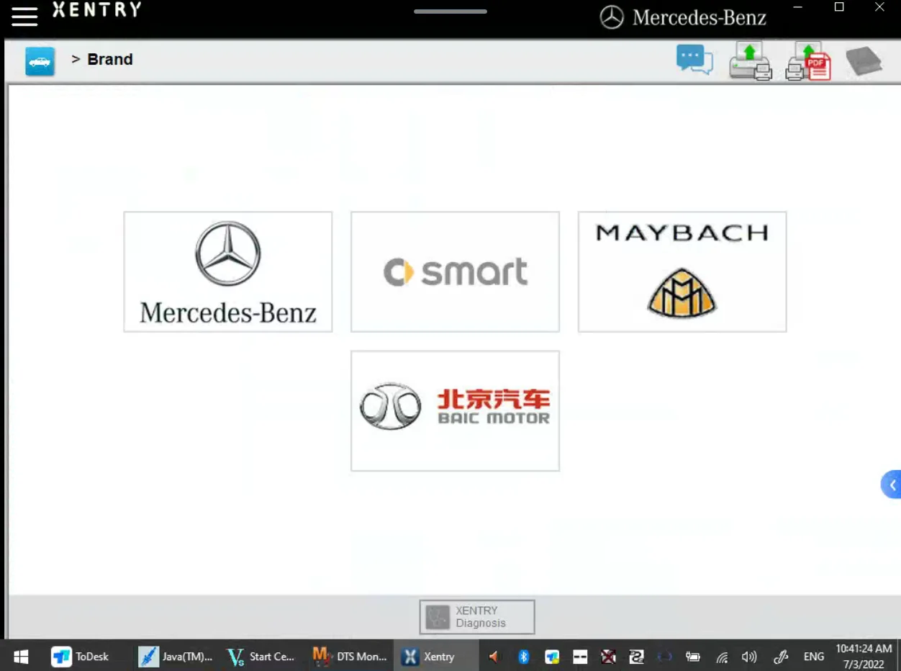Click the XENTRY Diagnosis button
Viewport: 901px width, 671px height.
pyautogui.click(x=477, y=617)
